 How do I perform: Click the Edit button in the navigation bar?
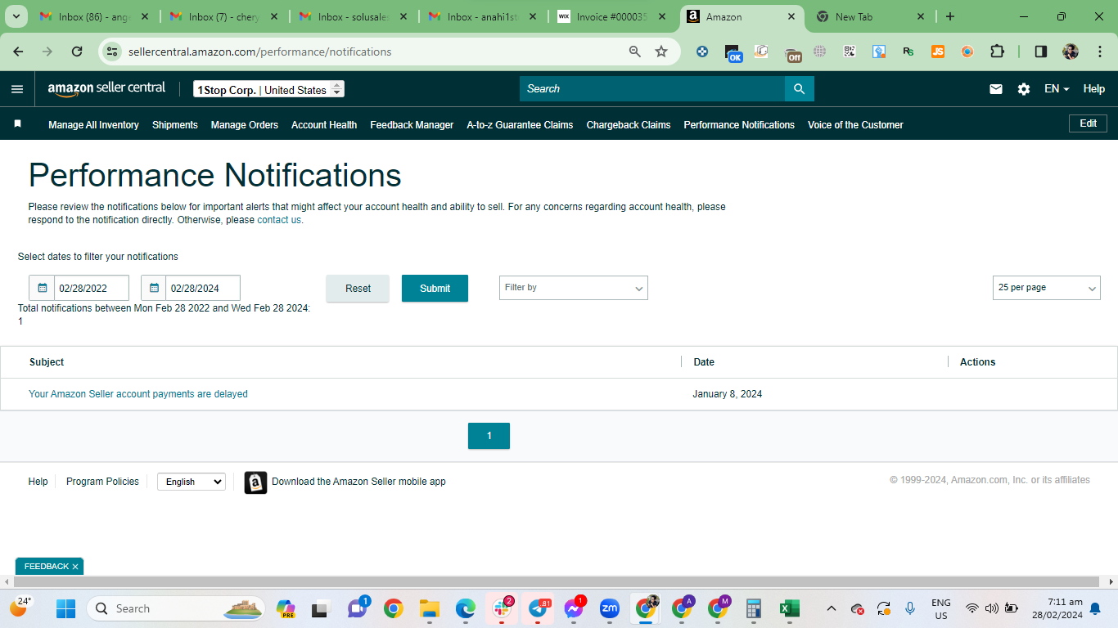click(x=1088, y=123)
